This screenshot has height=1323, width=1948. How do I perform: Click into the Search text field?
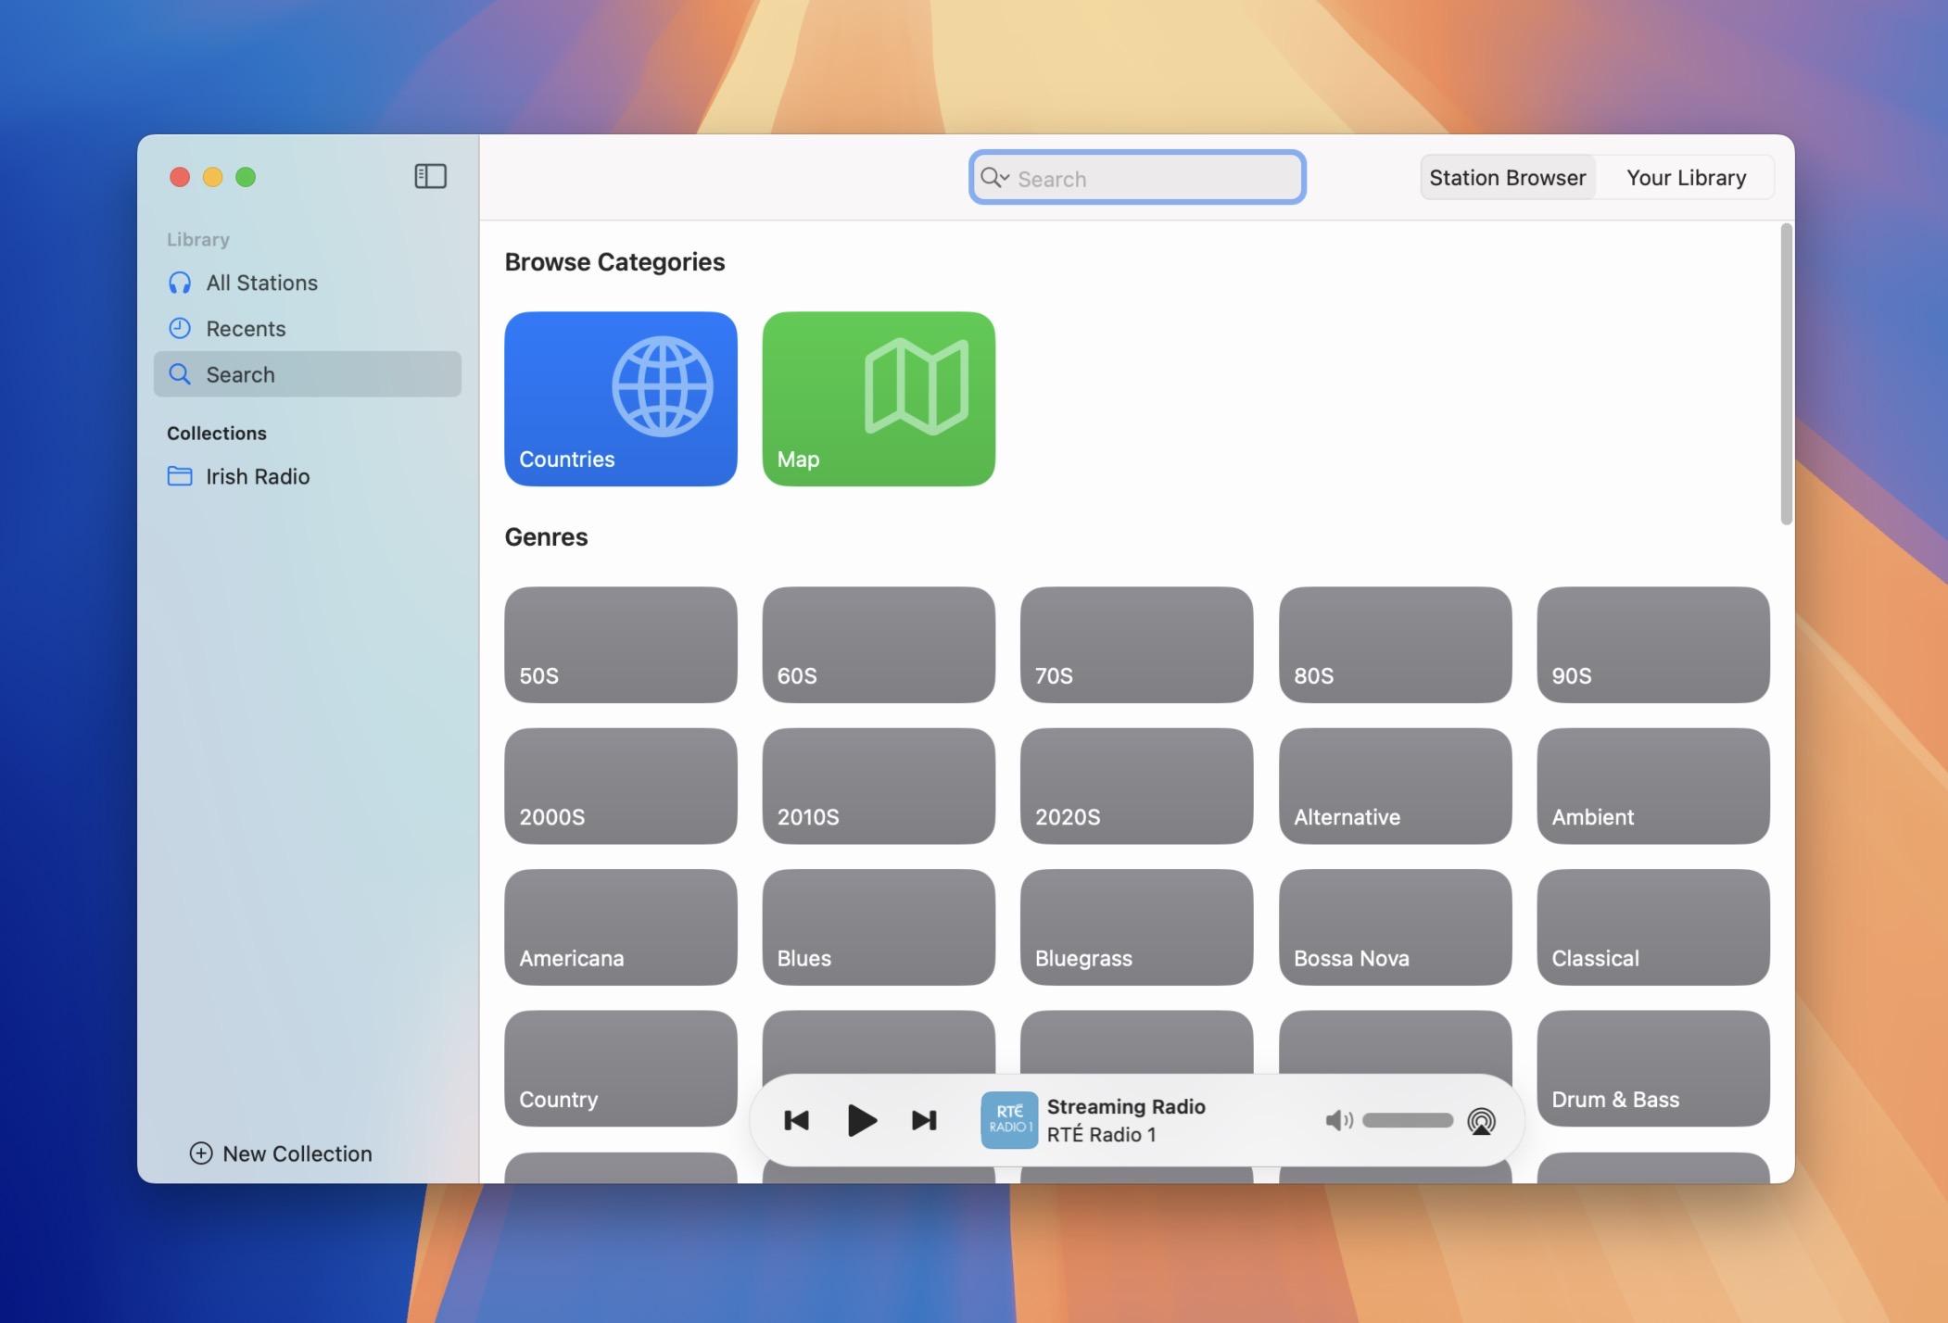point(1137,177)
